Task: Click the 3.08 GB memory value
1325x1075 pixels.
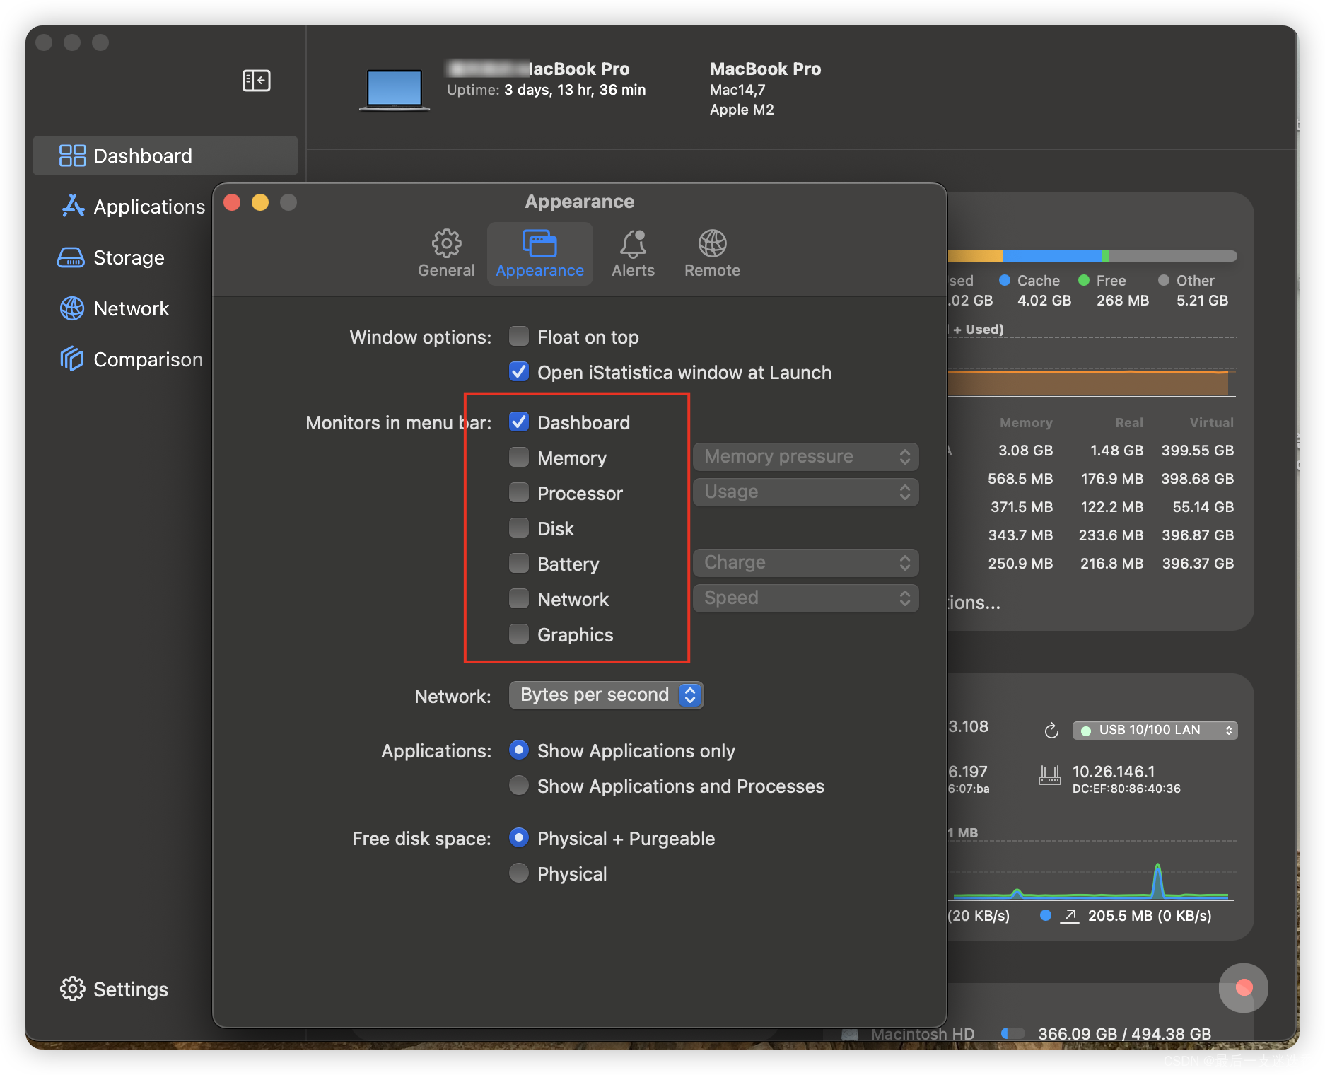Action: coord(1025,451)
